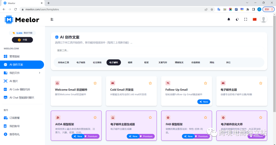Click the meelor.com address bar

coord(113,9)
